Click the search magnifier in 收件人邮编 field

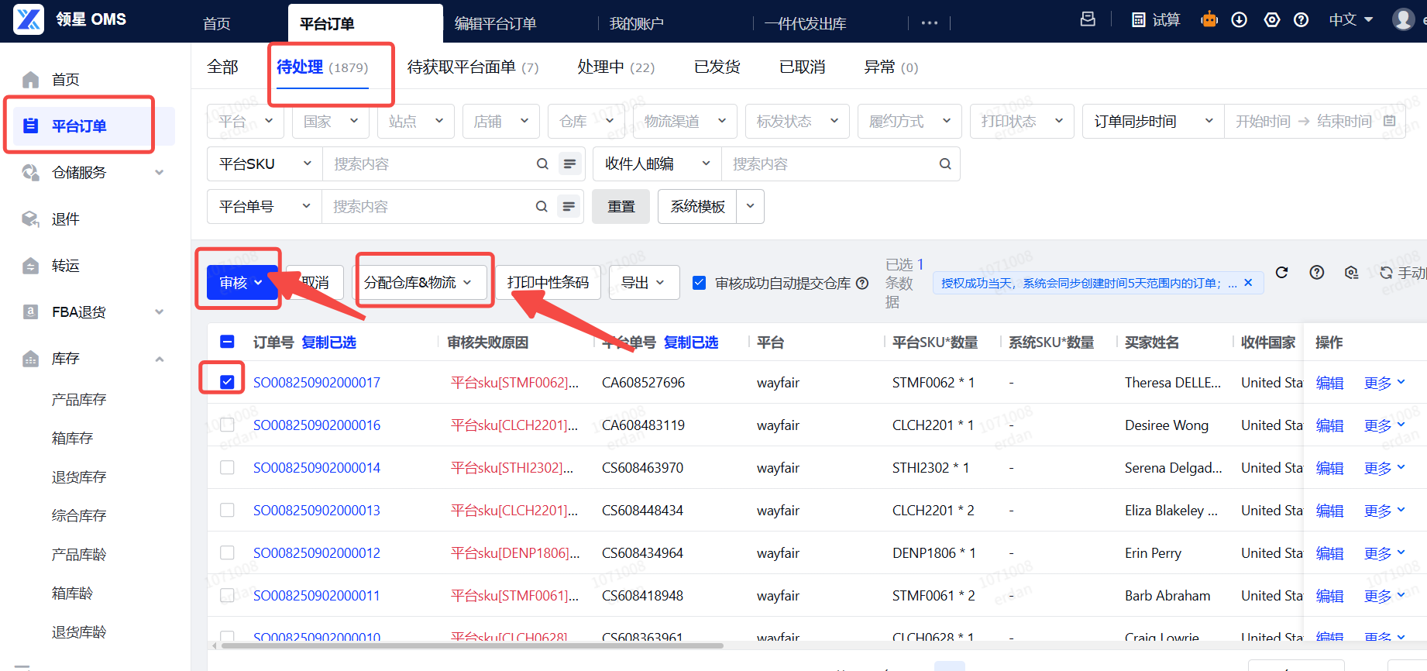click(x=945, y=164)
